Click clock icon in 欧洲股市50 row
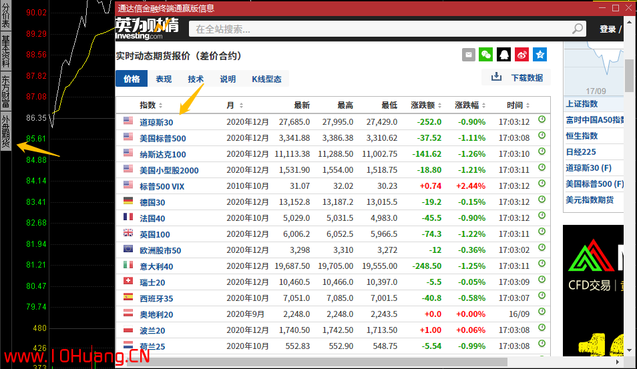 coord(542,248)
